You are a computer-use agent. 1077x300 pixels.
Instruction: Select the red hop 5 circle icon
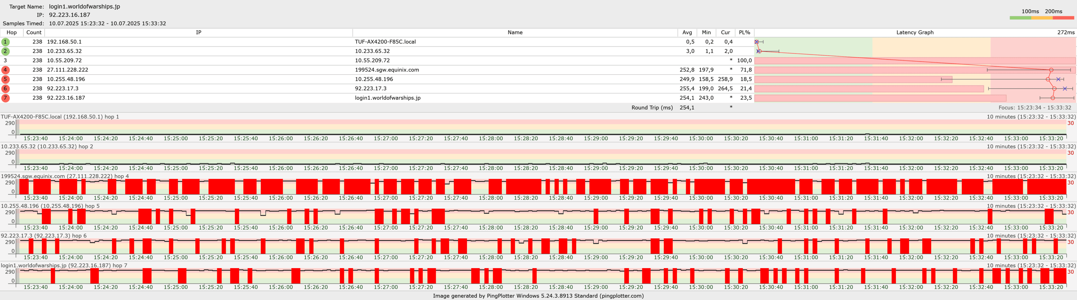pos(5,79)
